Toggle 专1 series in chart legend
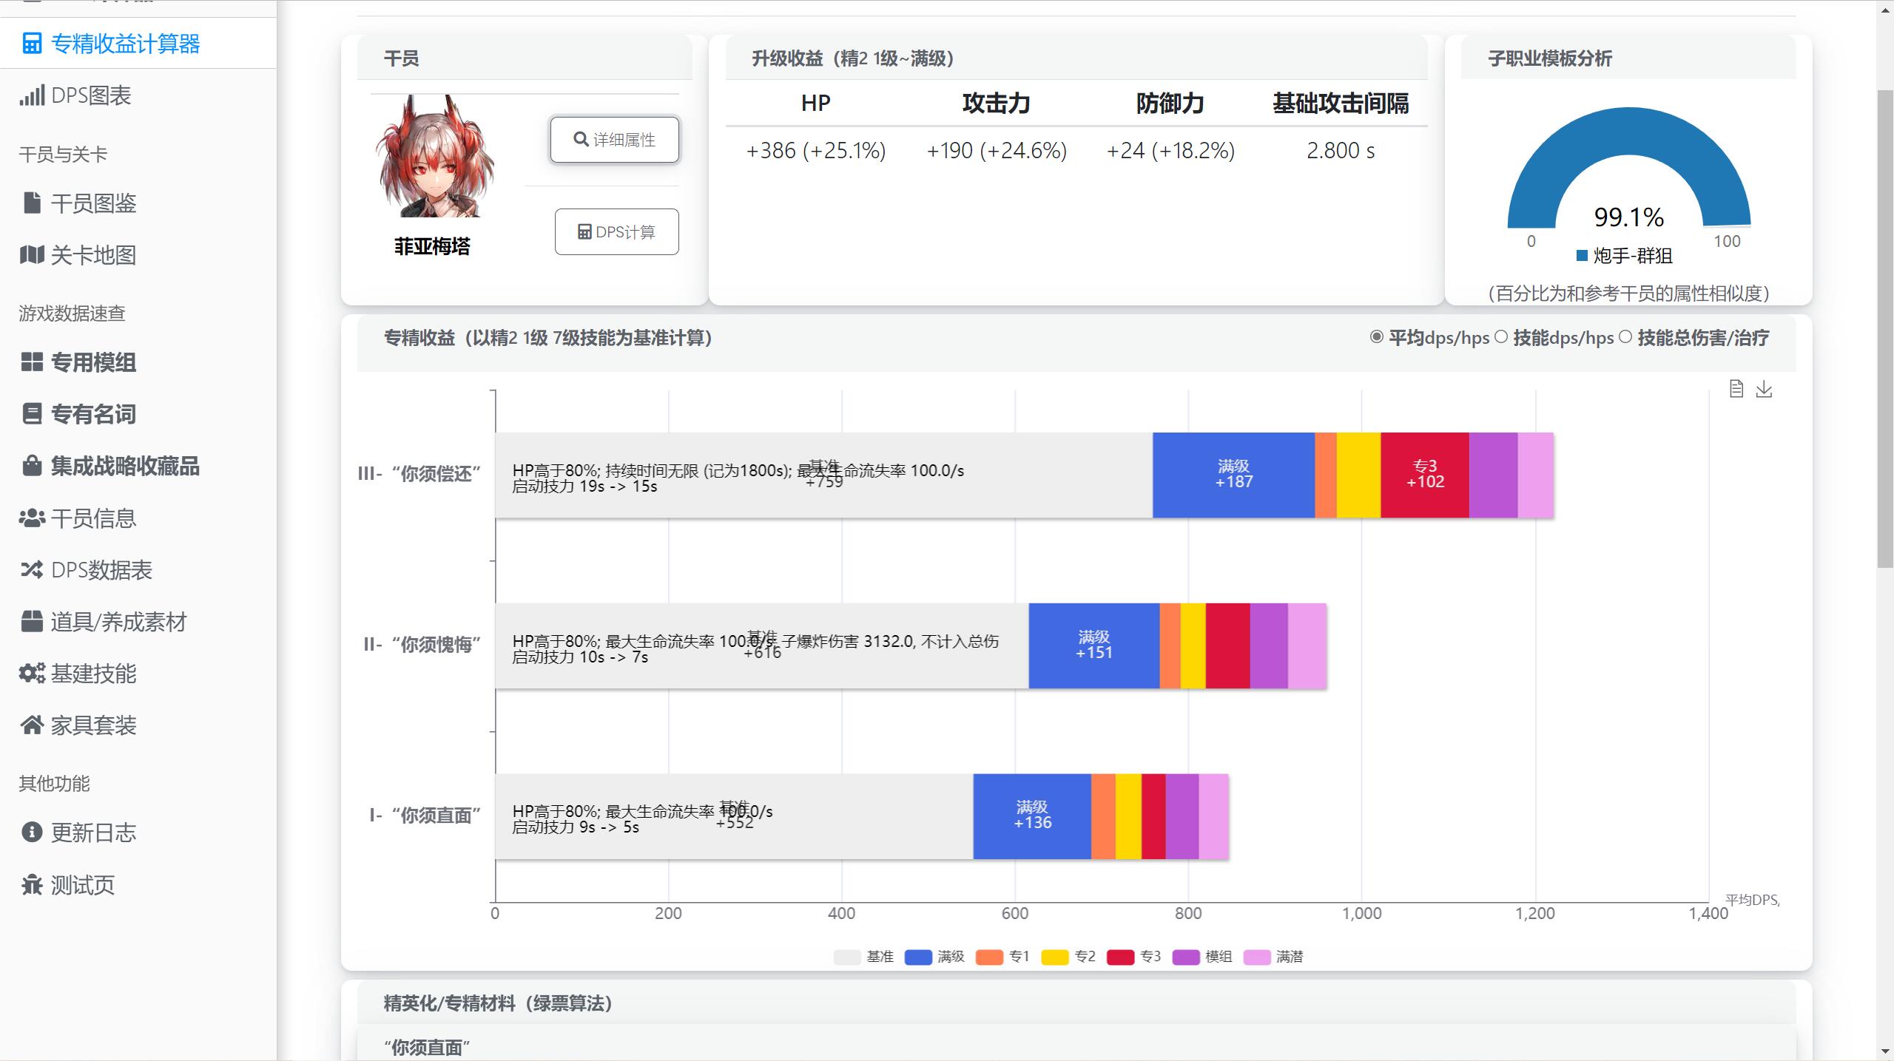This screenshot has height=1061, width=1894. click(1002, 957)
